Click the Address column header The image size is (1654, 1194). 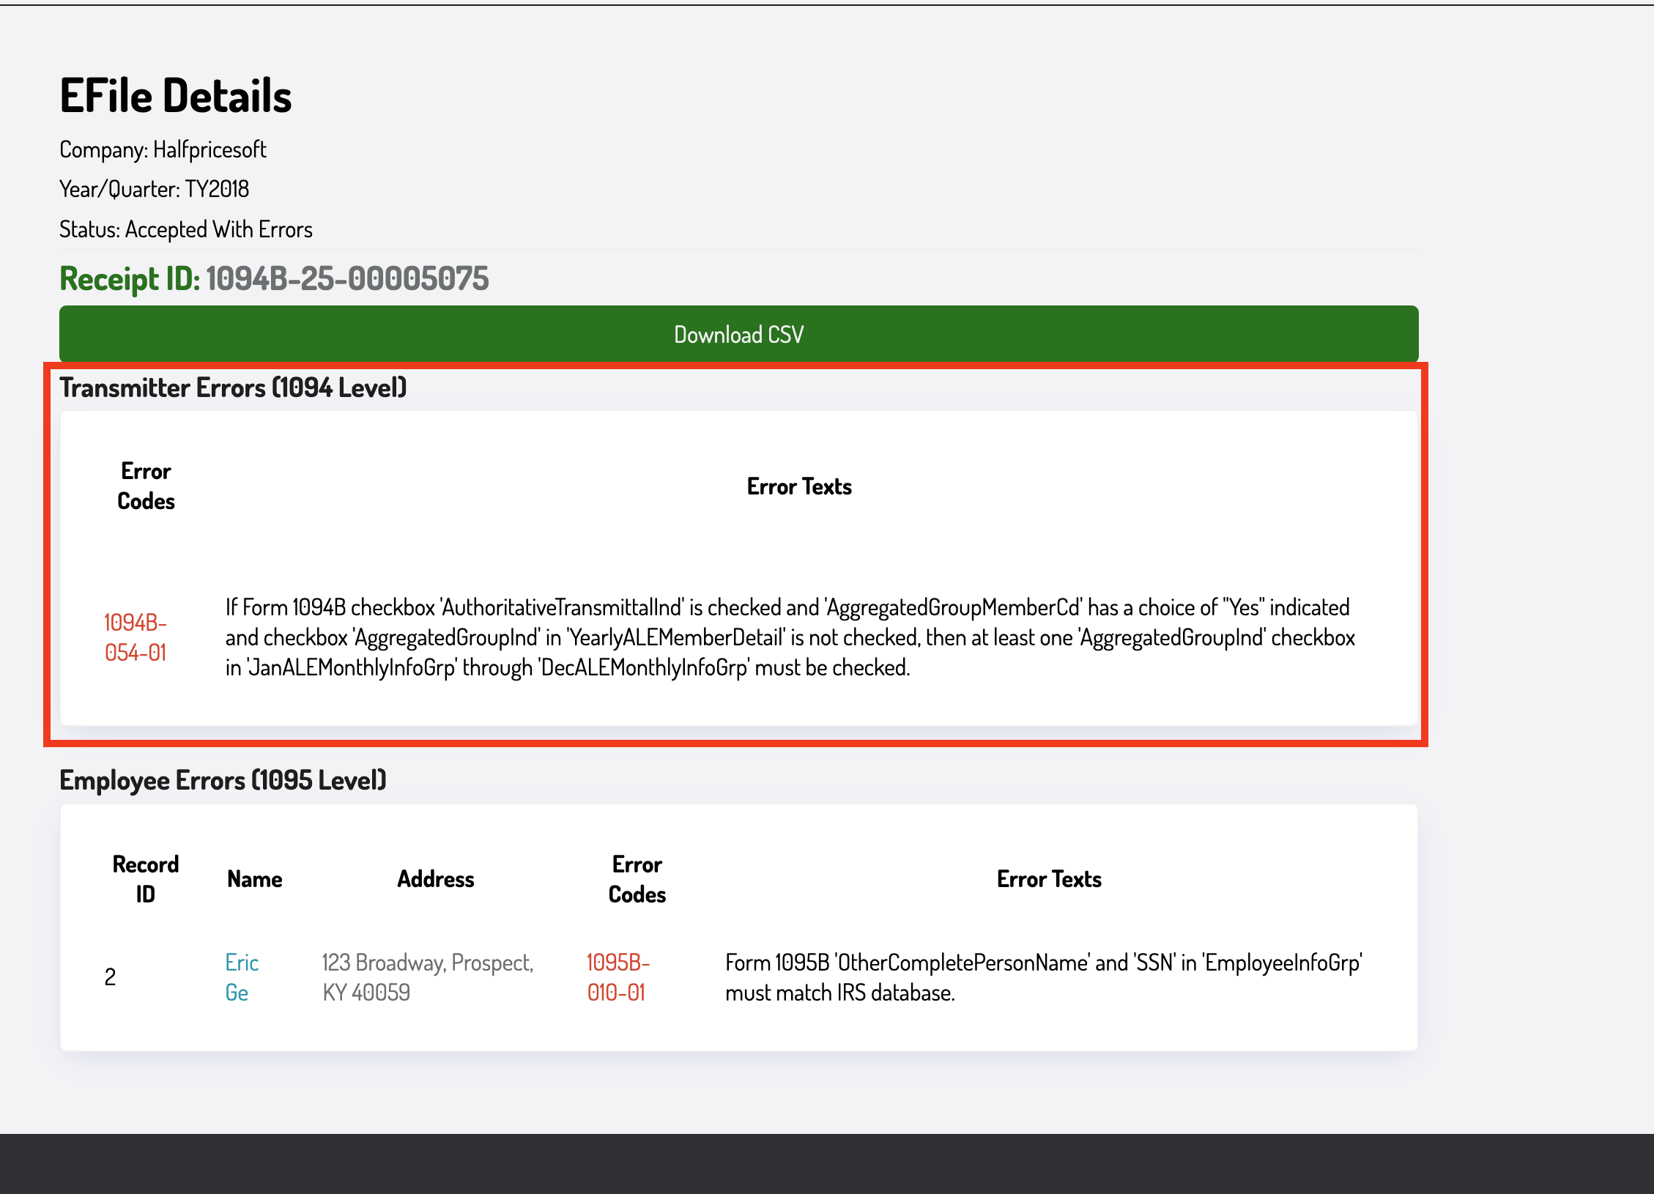pyautogui.click(x=436, y=879)
